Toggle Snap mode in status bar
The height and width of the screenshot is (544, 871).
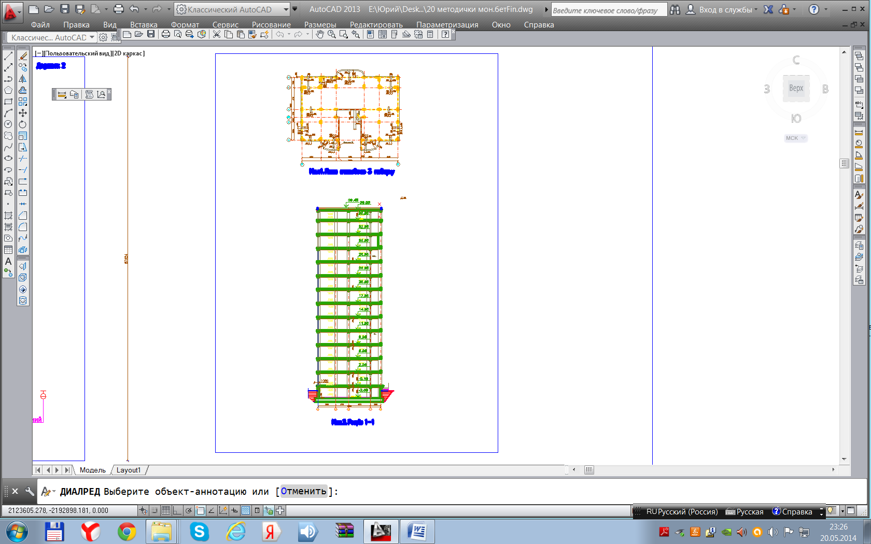click(x=154, y=511)
